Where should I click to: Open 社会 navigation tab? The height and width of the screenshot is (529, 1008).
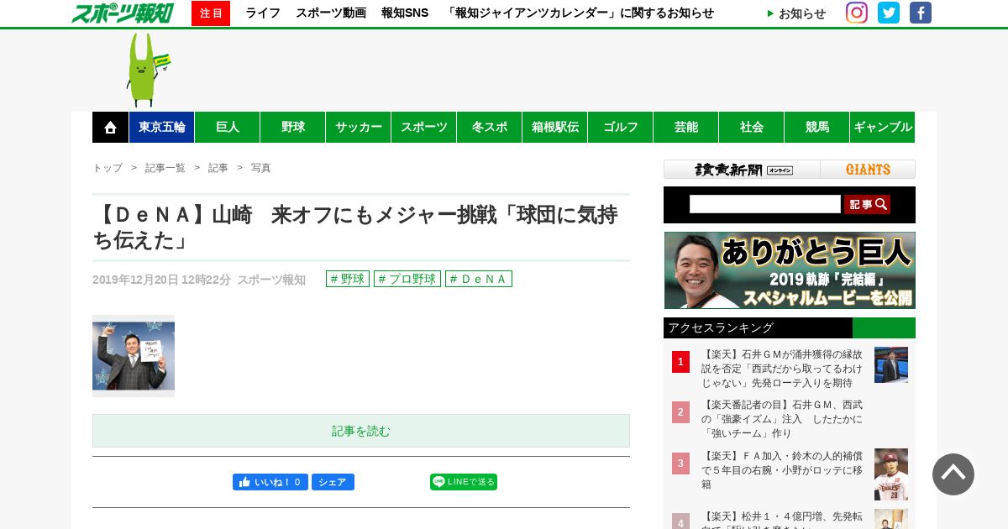coord(752,127)
